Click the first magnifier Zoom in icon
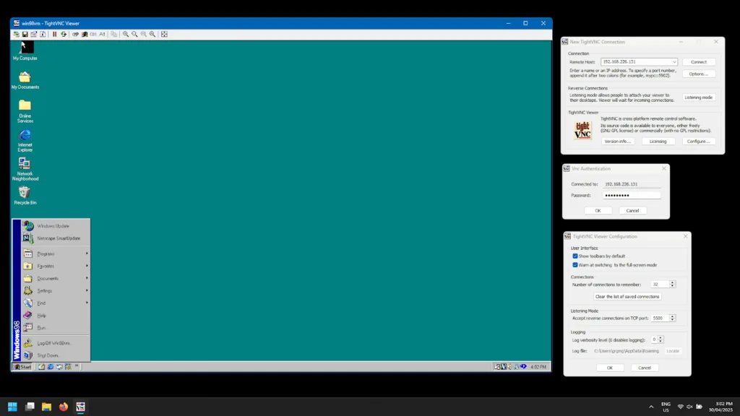 (x=126, y=34)
